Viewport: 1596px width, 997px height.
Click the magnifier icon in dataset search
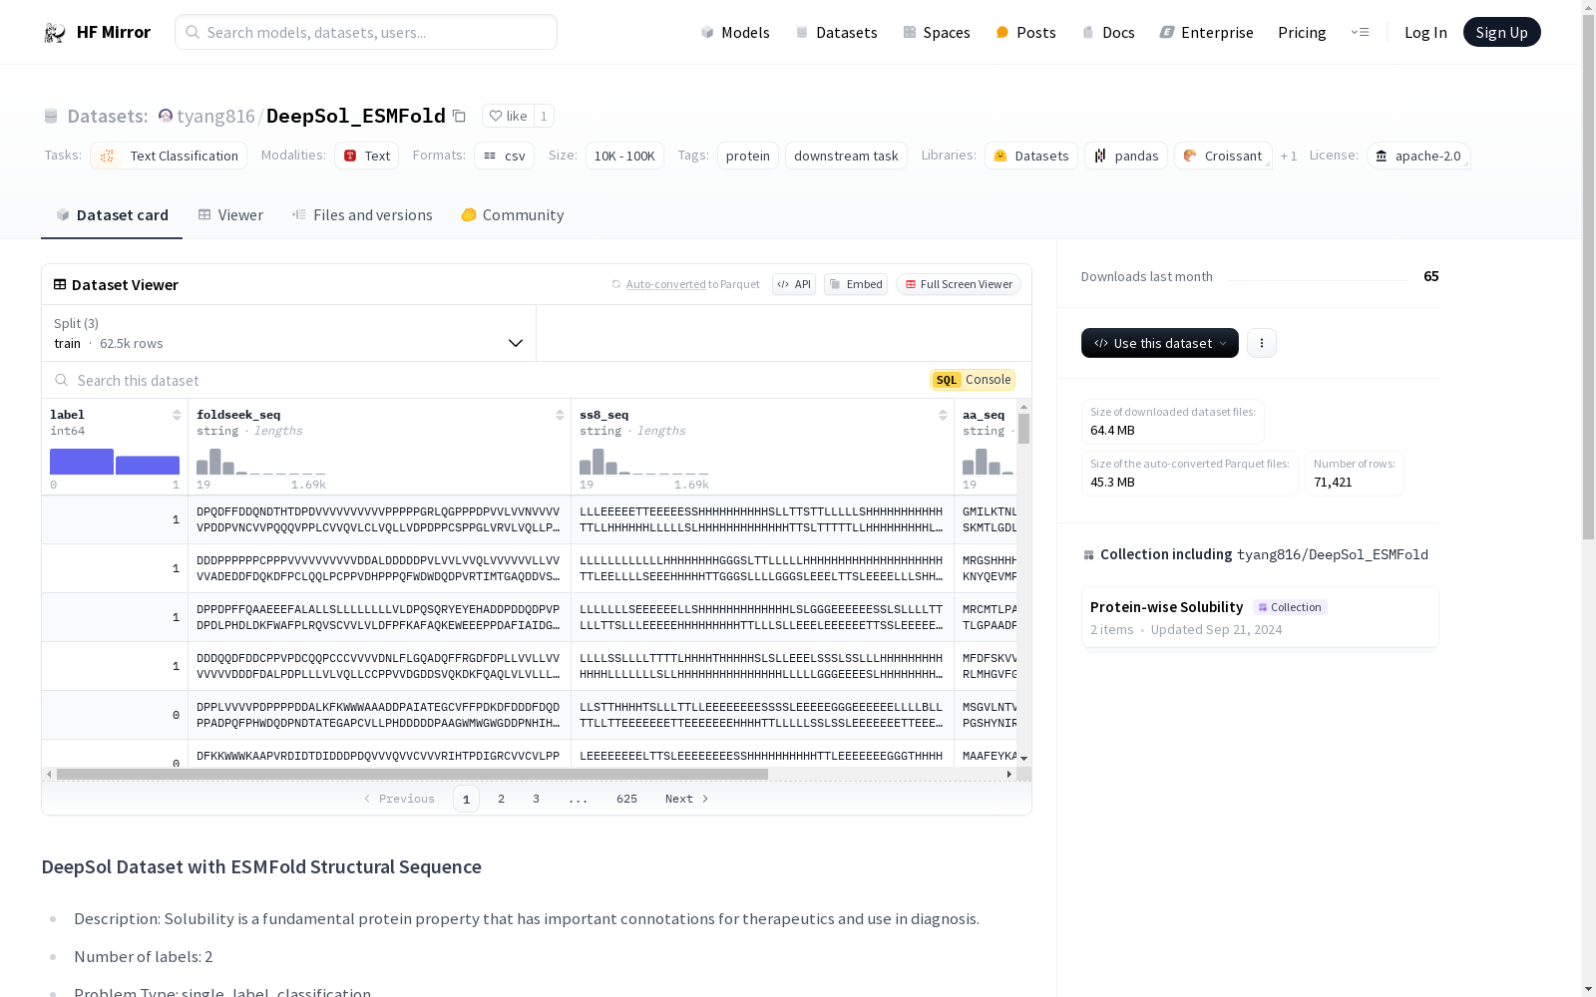point(62,380)
